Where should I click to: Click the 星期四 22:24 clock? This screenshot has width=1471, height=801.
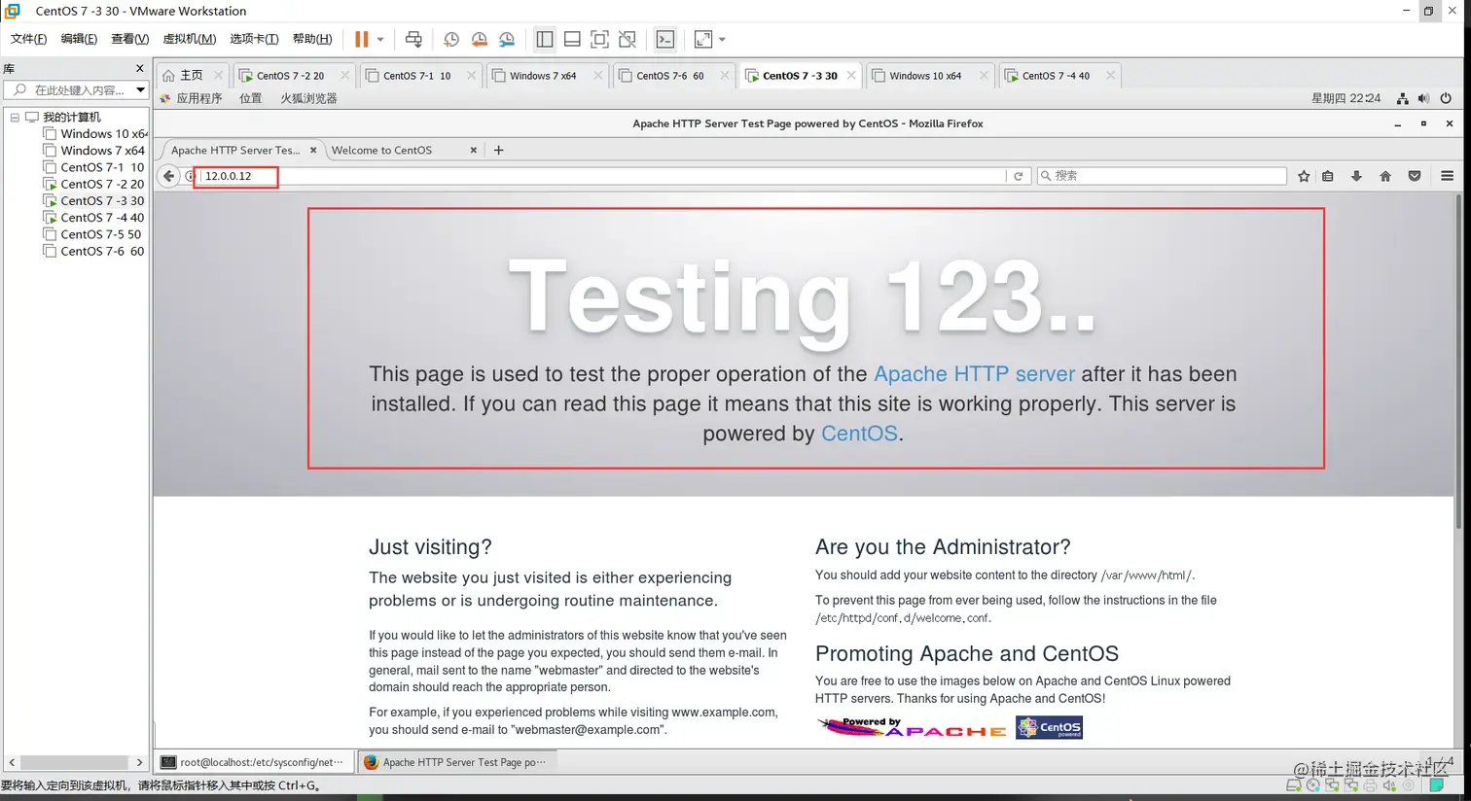(1345, 98)
